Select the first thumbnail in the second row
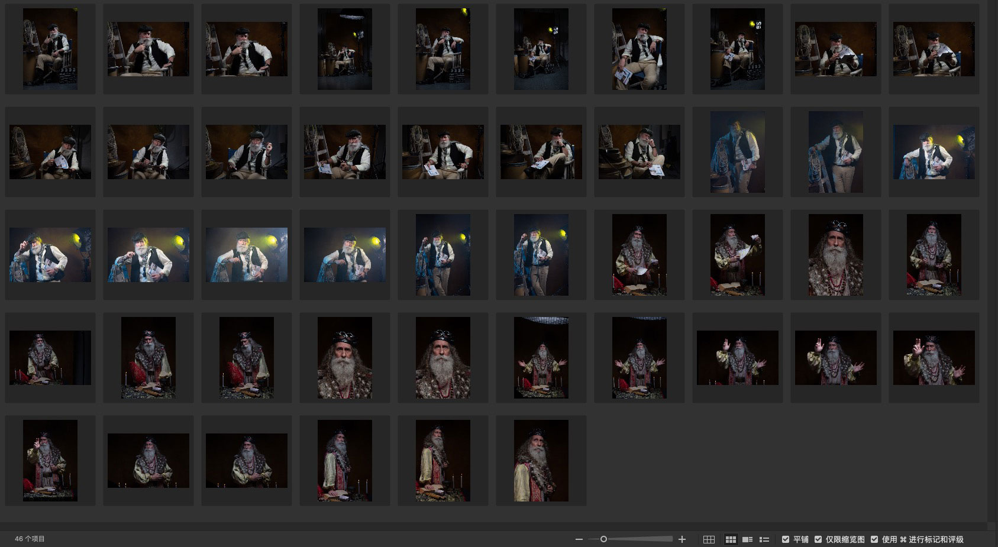Screen dimensions: 998x547 (50, 152)
